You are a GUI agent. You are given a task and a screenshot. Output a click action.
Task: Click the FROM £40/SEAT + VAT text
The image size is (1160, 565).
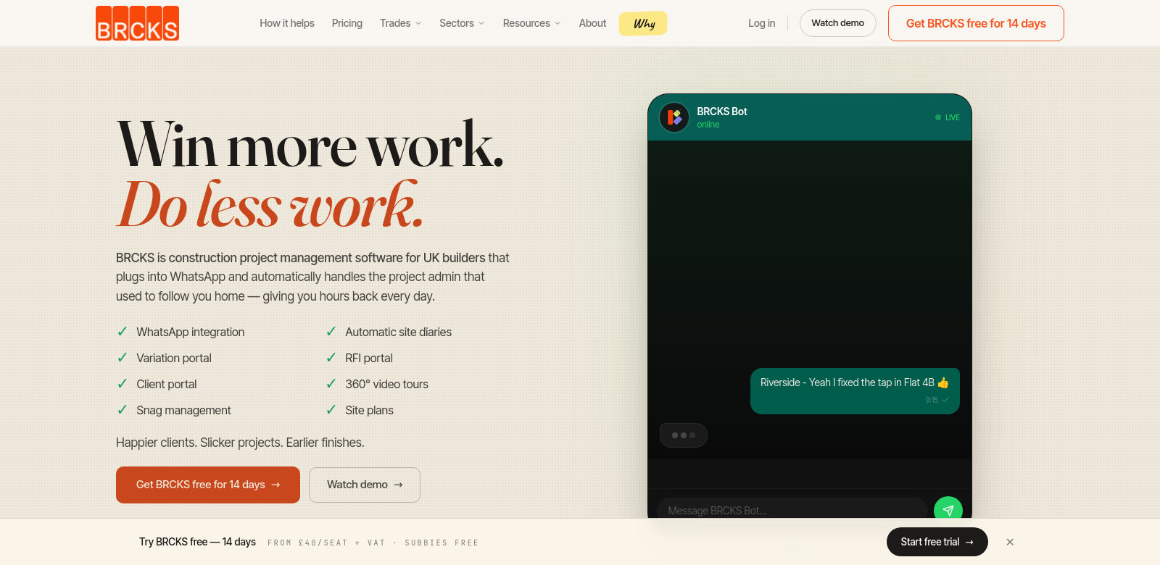tap(326, 543)
